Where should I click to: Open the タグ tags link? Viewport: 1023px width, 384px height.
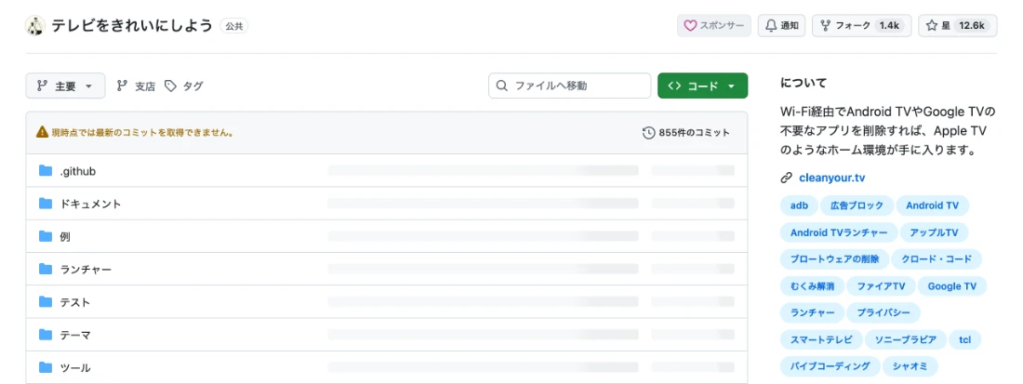click(x=184, y=86)
